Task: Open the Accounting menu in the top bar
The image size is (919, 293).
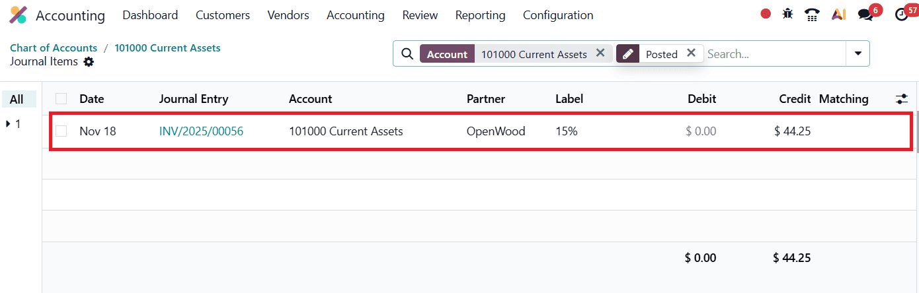Action: (x=356, y=15)
